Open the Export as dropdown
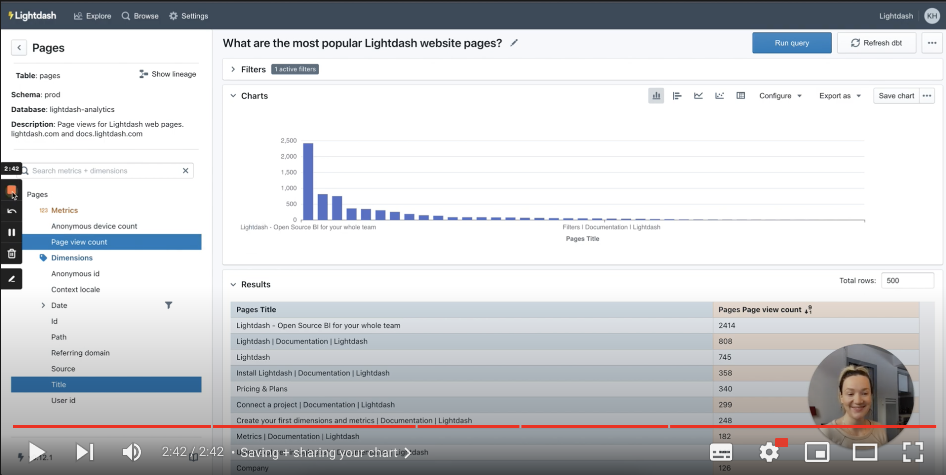Screen dimensions: 946x475 pos(840,96)
